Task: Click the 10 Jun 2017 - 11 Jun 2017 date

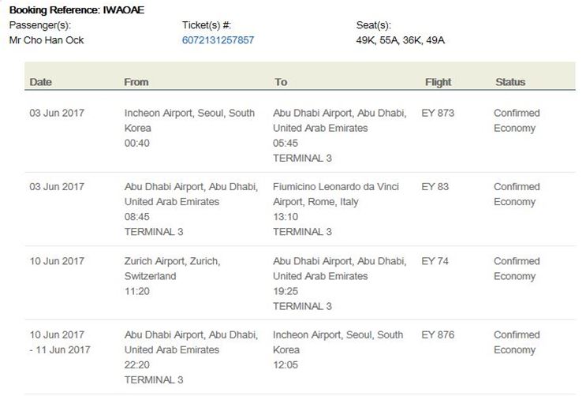Action: [60, 342]
